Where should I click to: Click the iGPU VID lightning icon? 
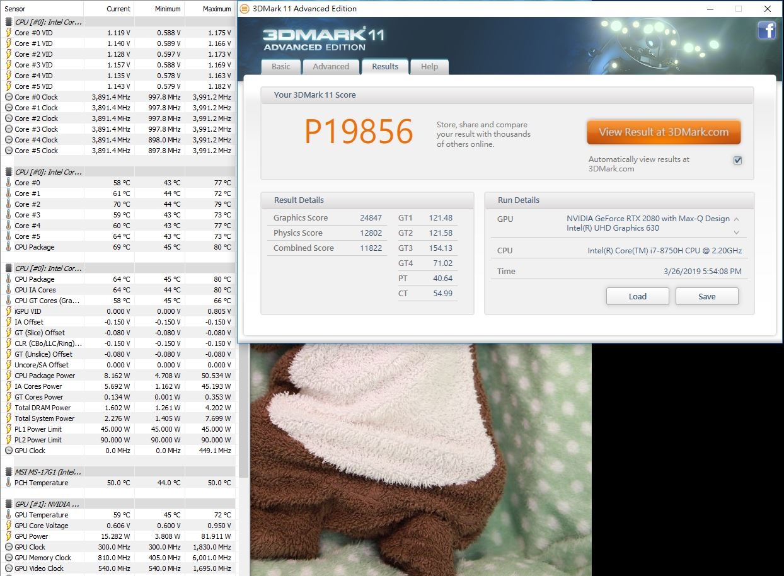(x=9, y=311)
